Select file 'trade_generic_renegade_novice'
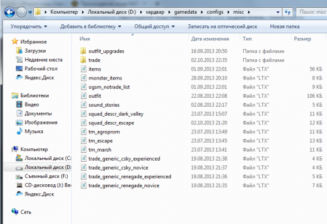Image resolution: width=327 pixels, height=224 pixels. (124, 185)
